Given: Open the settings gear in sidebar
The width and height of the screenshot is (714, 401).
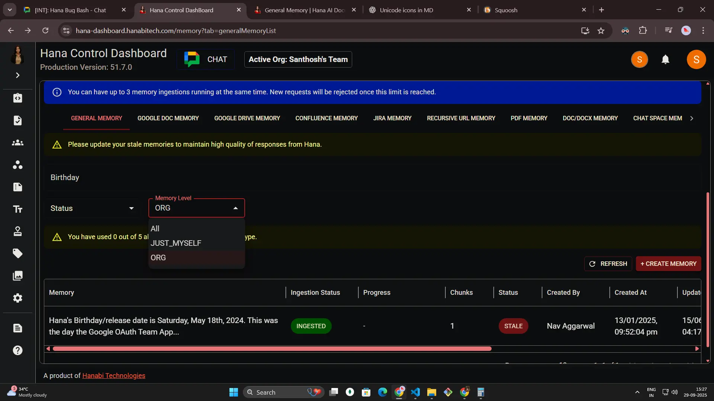Looking at the screenshot, I should [x=17, y=298].
